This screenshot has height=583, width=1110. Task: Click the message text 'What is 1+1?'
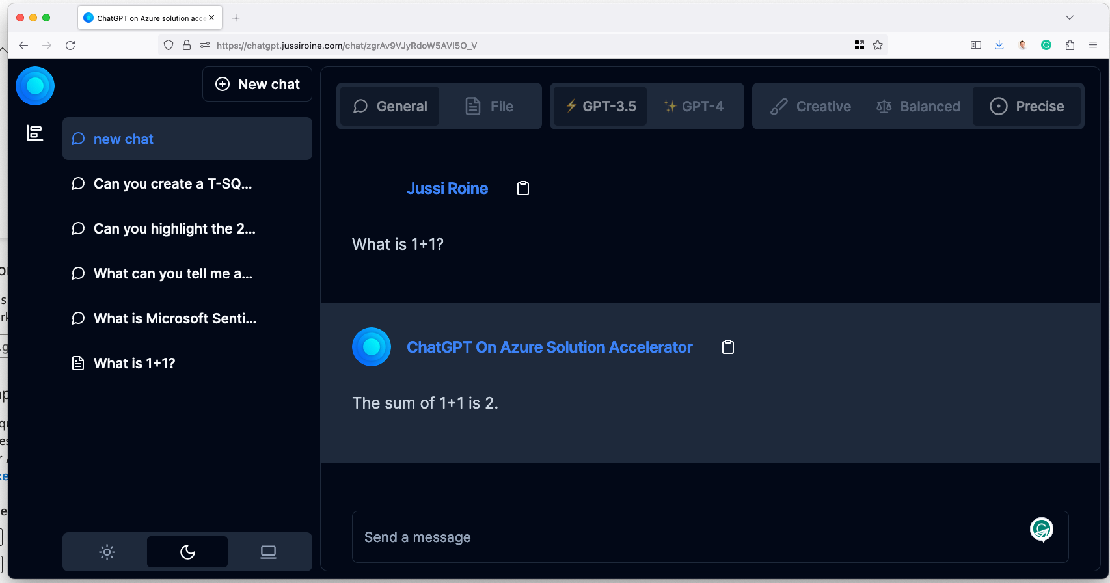point(398,244)
